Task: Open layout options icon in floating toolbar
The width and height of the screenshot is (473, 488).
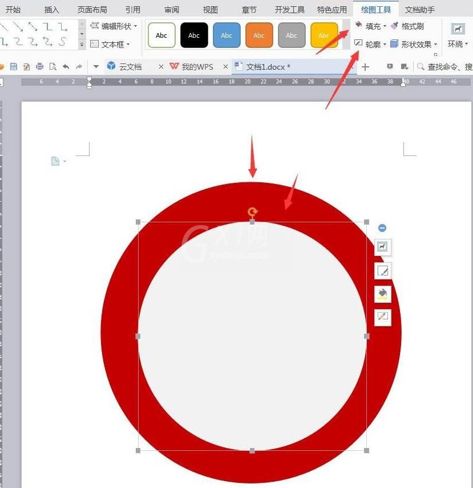Action: click(x=382, y=247)
